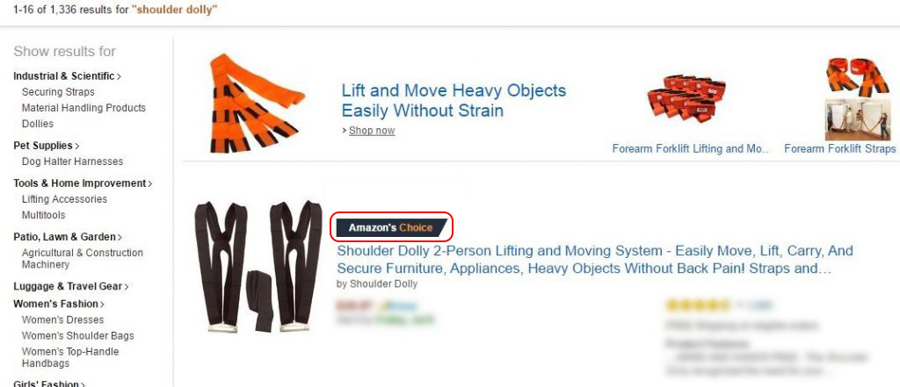Expand the Pet Supplies category

(x=46, y=146)
